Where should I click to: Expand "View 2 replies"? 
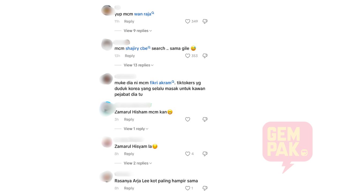tap(138, 163)
